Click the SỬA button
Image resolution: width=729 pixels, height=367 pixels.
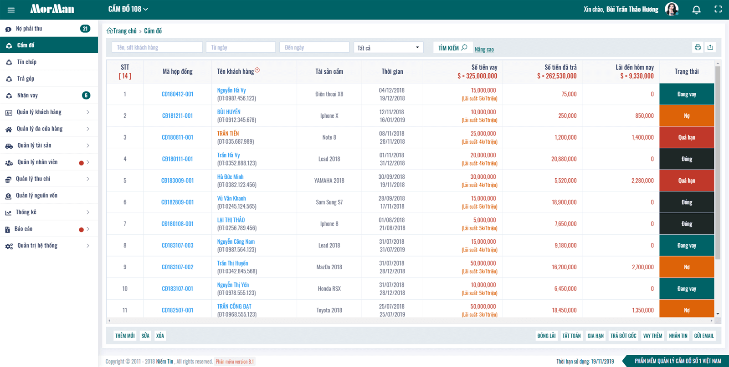pyautogui.click(x=145, y=336)
